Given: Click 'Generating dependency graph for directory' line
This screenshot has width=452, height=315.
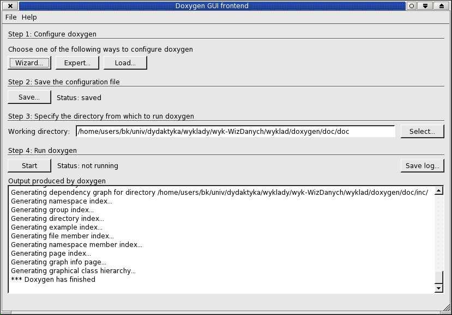Looking at the screenshot, I should tap(220, 192).
